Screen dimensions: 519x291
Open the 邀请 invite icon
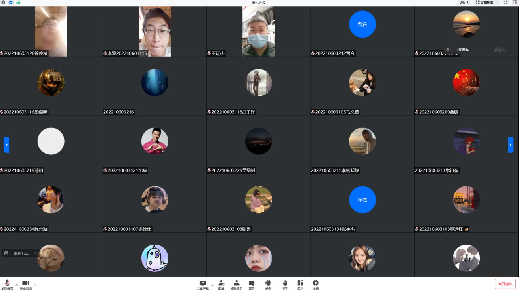[x=221, y=284]
